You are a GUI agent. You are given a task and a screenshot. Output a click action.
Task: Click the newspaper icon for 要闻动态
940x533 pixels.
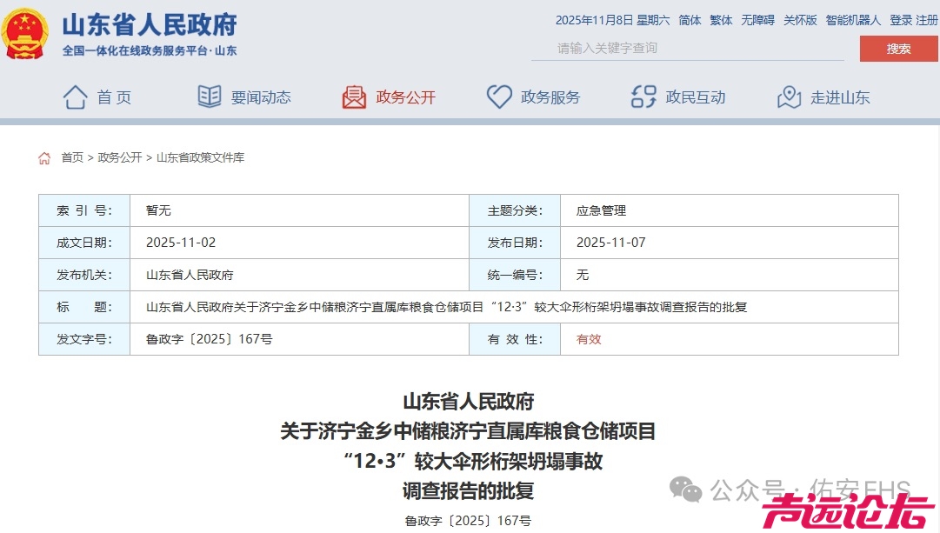[x=210, y=97]
